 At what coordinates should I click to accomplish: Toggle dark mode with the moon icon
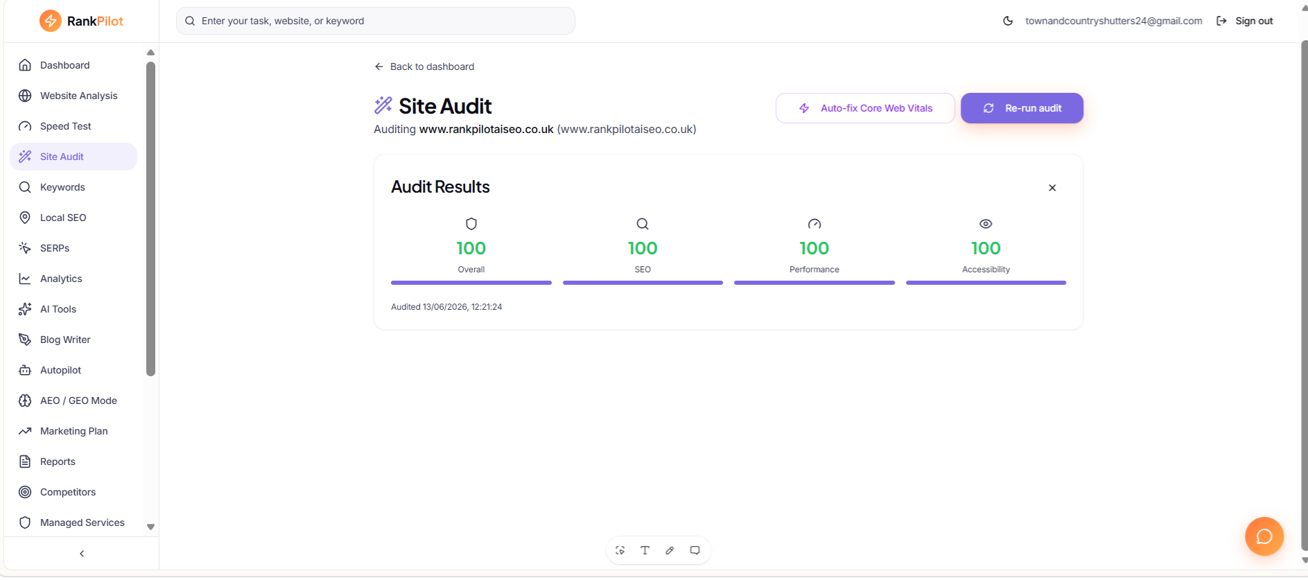tap(1008, 21)
